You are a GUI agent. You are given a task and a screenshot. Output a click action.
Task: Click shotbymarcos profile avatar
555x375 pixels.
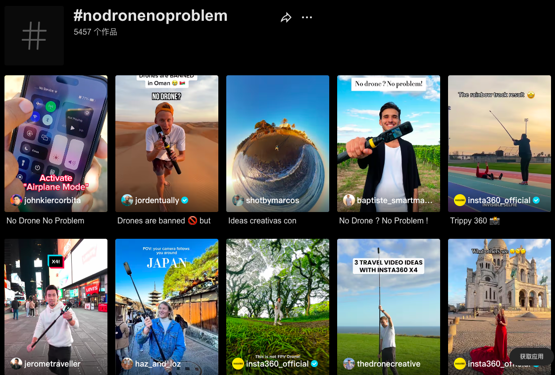point(238,200)
